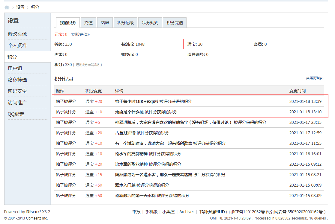The width and height of the screenshot is (335, 224).
Task: Click 举报 in the footer
Action: [x=136, y=212]
